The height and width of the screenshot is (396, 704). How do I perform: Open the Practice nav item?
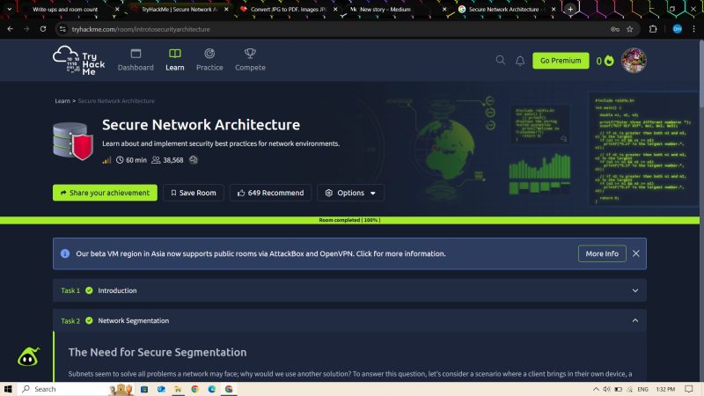click(x=209, y=60)
